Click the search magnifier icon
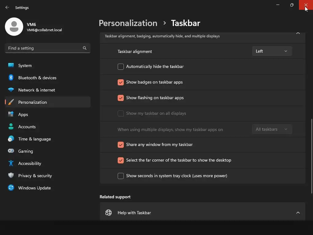Image resolution: width=313 pixels, height=235 pixels. pos(85,48)
